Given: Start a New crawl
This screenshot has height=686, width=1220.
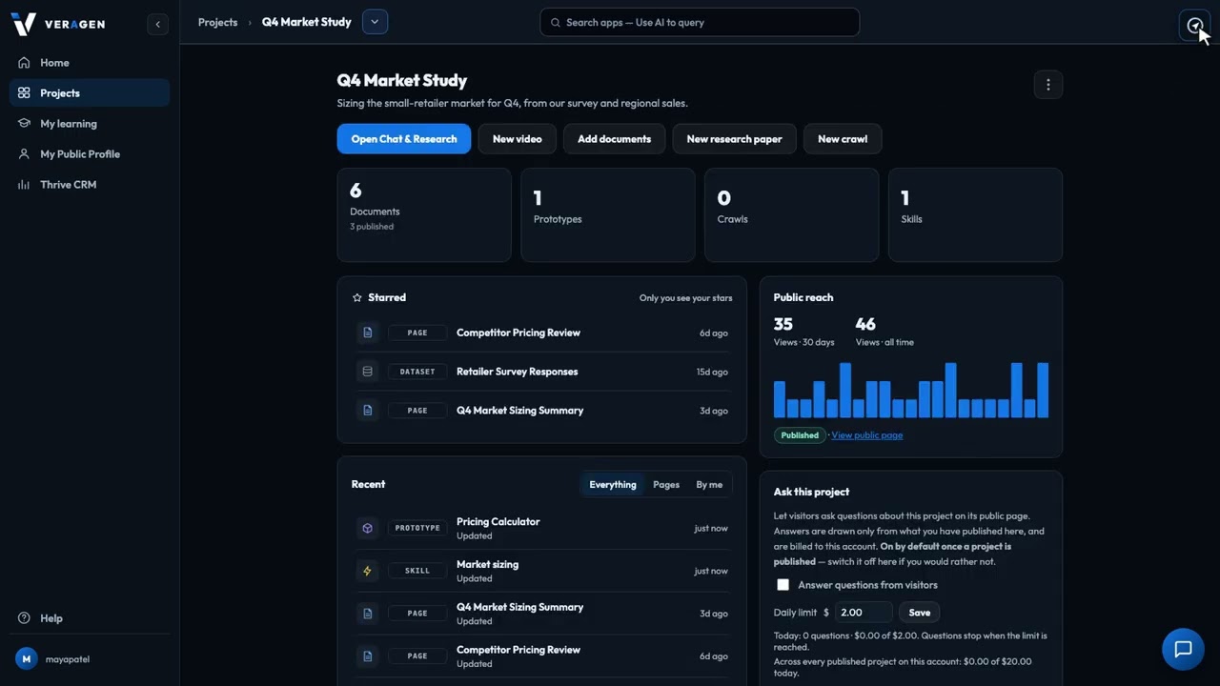Looking at the screenshot, I should coord(843,139).
